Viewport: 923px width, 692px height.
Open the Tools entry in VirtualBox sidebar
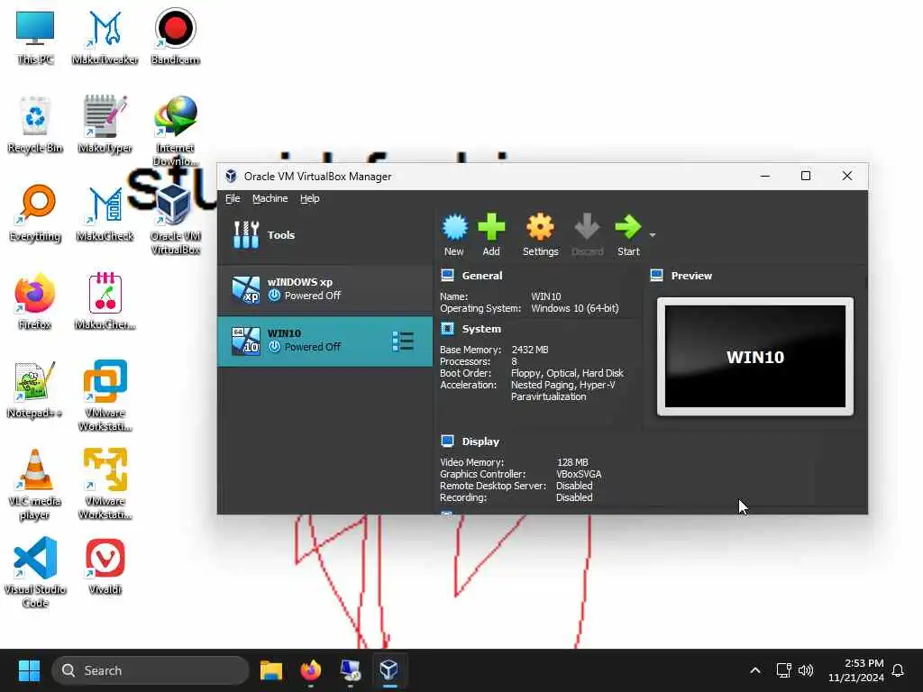click(x=324, y=235)
